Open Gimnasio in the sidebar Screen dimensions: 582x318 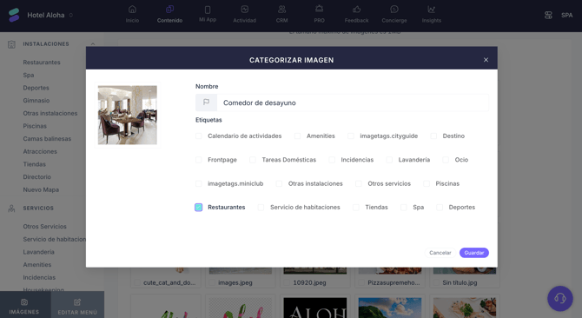tap(36, 101)
